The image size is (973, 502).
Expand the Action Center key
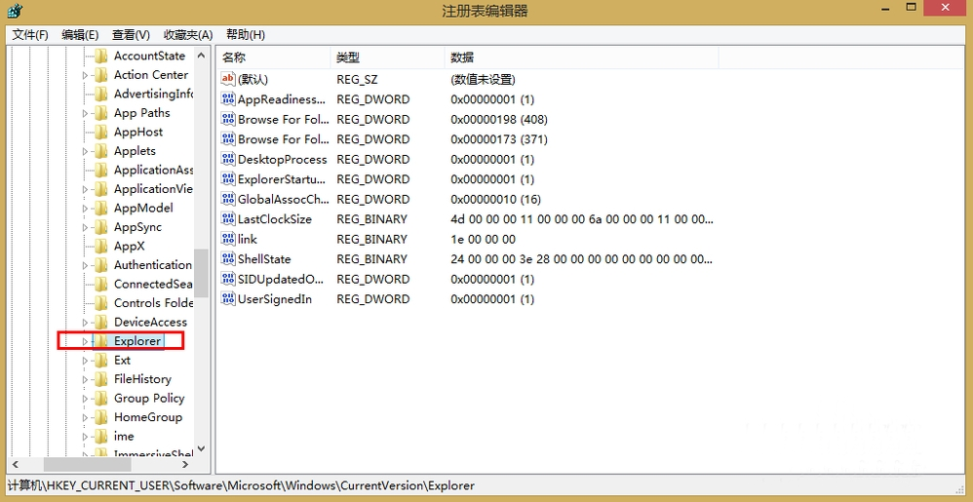pyautogui.click(x=85, y=75)
